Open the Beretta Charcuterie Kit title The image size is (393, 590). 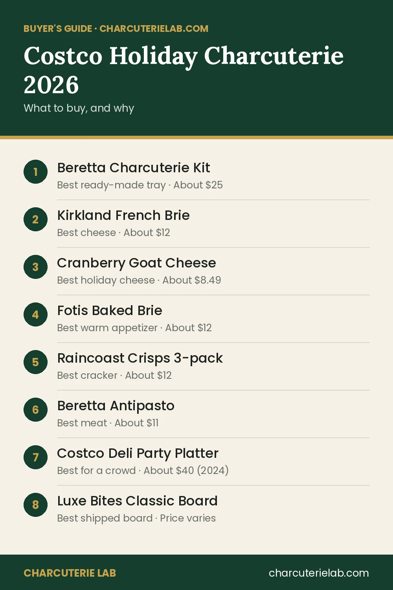pos(134,168)
